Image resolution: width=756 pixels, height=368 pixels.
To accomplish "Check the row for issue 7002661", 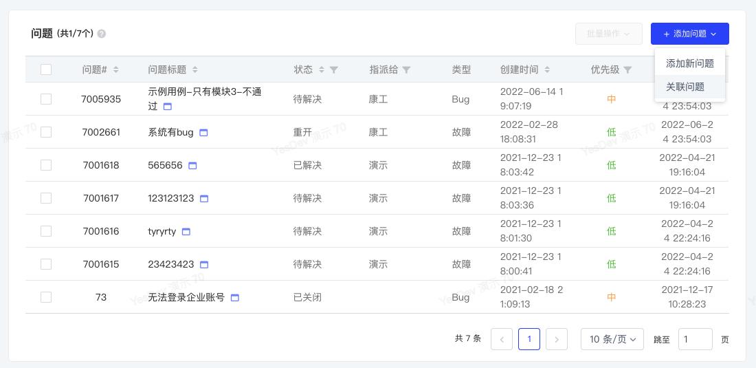I will (46, 132).
